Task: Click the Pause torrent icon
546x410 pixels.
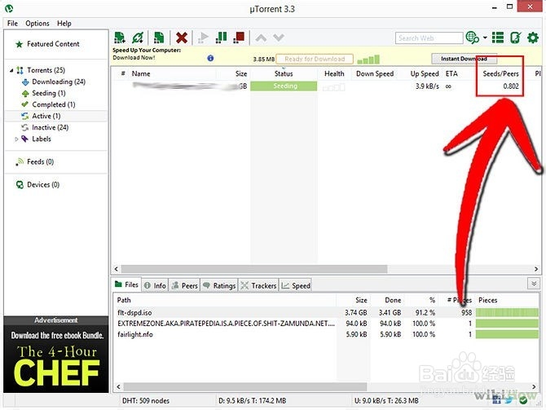Action: pos(221,37)
